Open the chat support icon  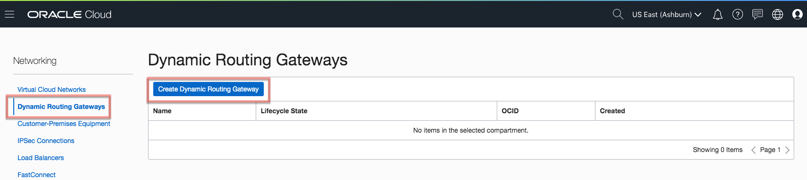(758, 14)
